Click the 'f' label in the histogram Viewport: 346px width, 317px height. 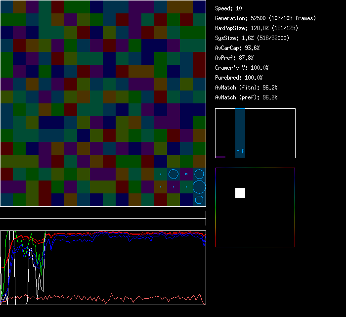pos(243,151)
